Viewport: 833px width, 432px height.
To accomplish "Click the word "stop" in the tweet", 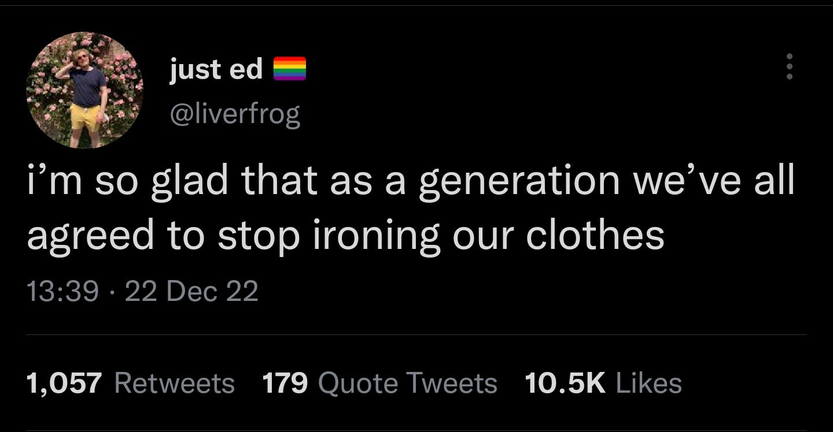I will [260, 236].
